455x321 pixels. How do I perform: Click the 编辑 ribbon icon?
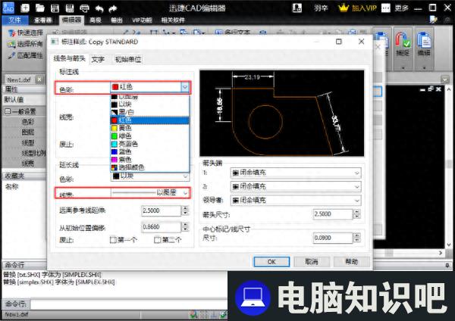[x=424, y=39]
